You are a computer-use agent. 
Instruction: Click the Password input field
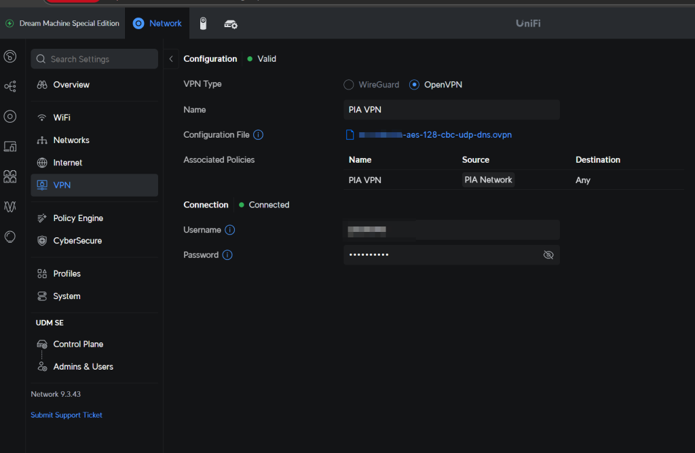[451, 254]
